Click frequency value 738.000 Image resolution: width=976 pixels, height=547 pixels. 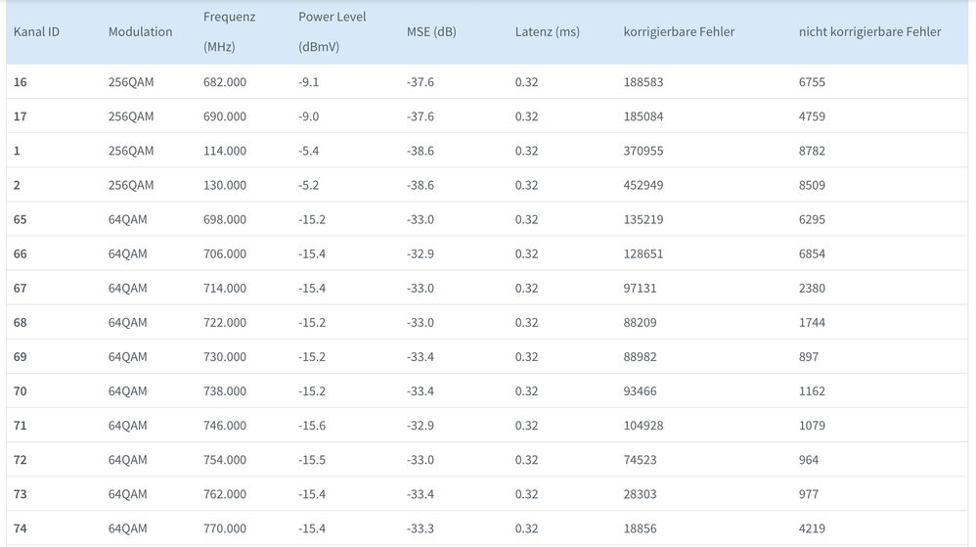(225, 390)
